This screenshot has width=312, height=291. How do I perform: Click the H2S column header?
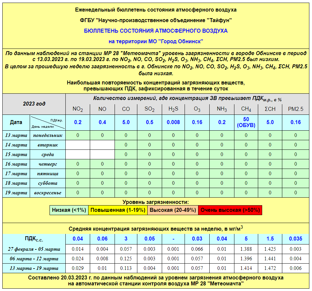pos(173,109)
